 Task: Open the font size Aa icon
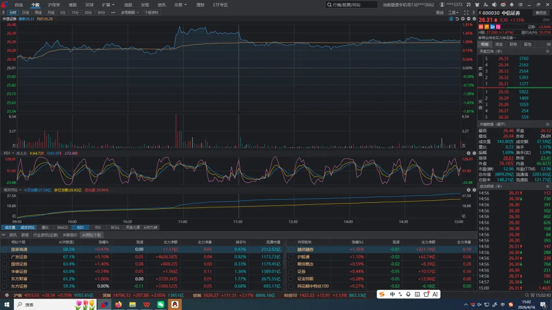(486, 5)
